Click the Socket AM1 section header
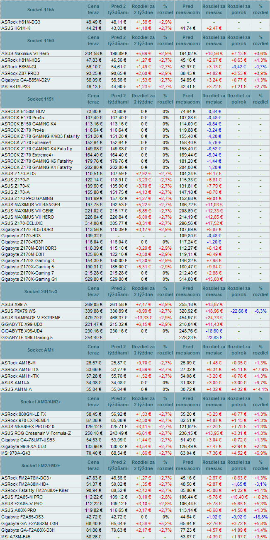 click(40, 350)
